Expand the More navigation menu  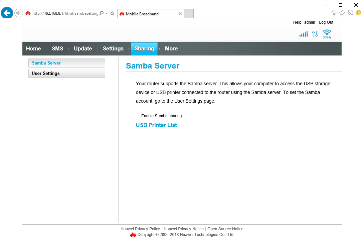(x=171, y=48)
